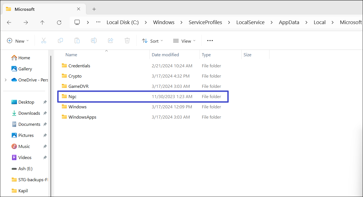Click Local Disk (C:) breadcrumb

point(122,22)
